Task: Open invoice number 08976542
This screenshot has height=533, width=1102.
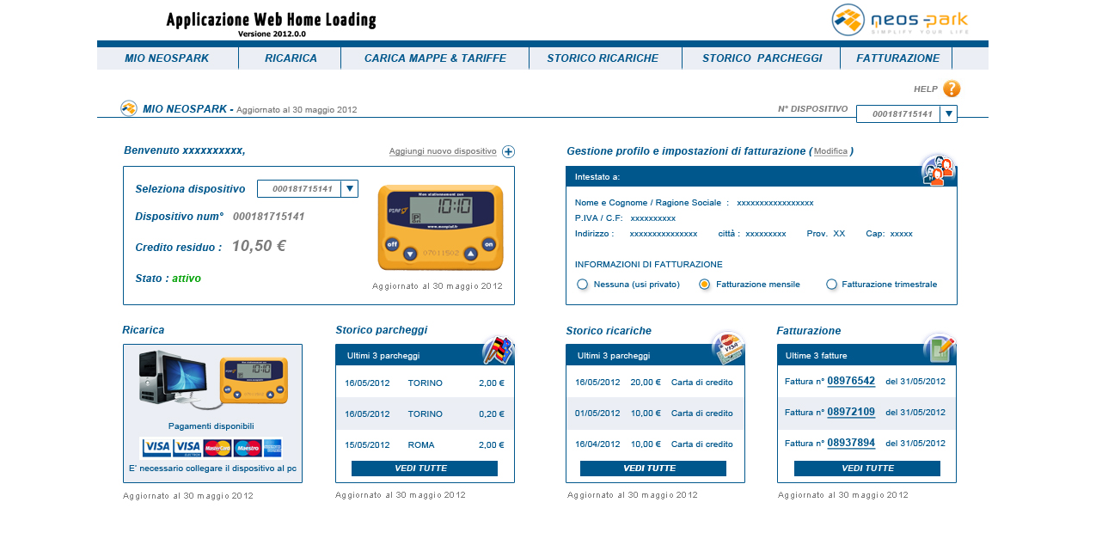Action: 851,381
